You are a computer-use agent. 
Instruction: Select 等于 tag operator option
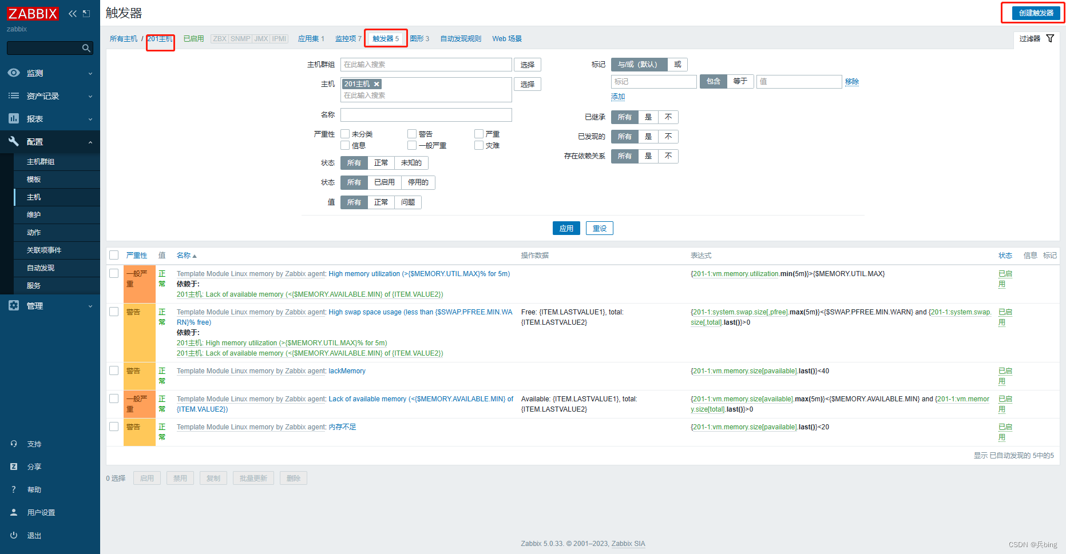tap(740, 81)
